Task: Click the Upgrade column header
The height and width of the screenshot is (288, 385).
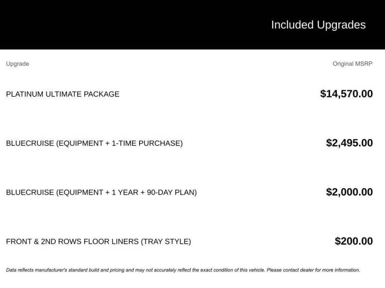Action: tap(17, 64)
